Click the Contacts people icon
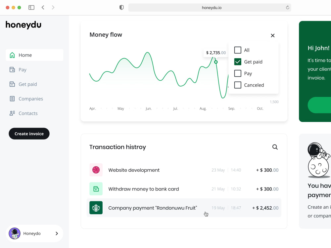 12,113
